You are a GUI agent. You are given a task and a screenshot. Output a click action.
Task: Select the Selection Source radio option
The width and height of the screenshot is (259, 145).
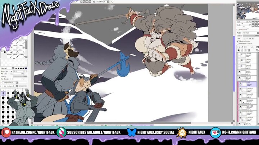pyautogui.click(x=238, y=44)
